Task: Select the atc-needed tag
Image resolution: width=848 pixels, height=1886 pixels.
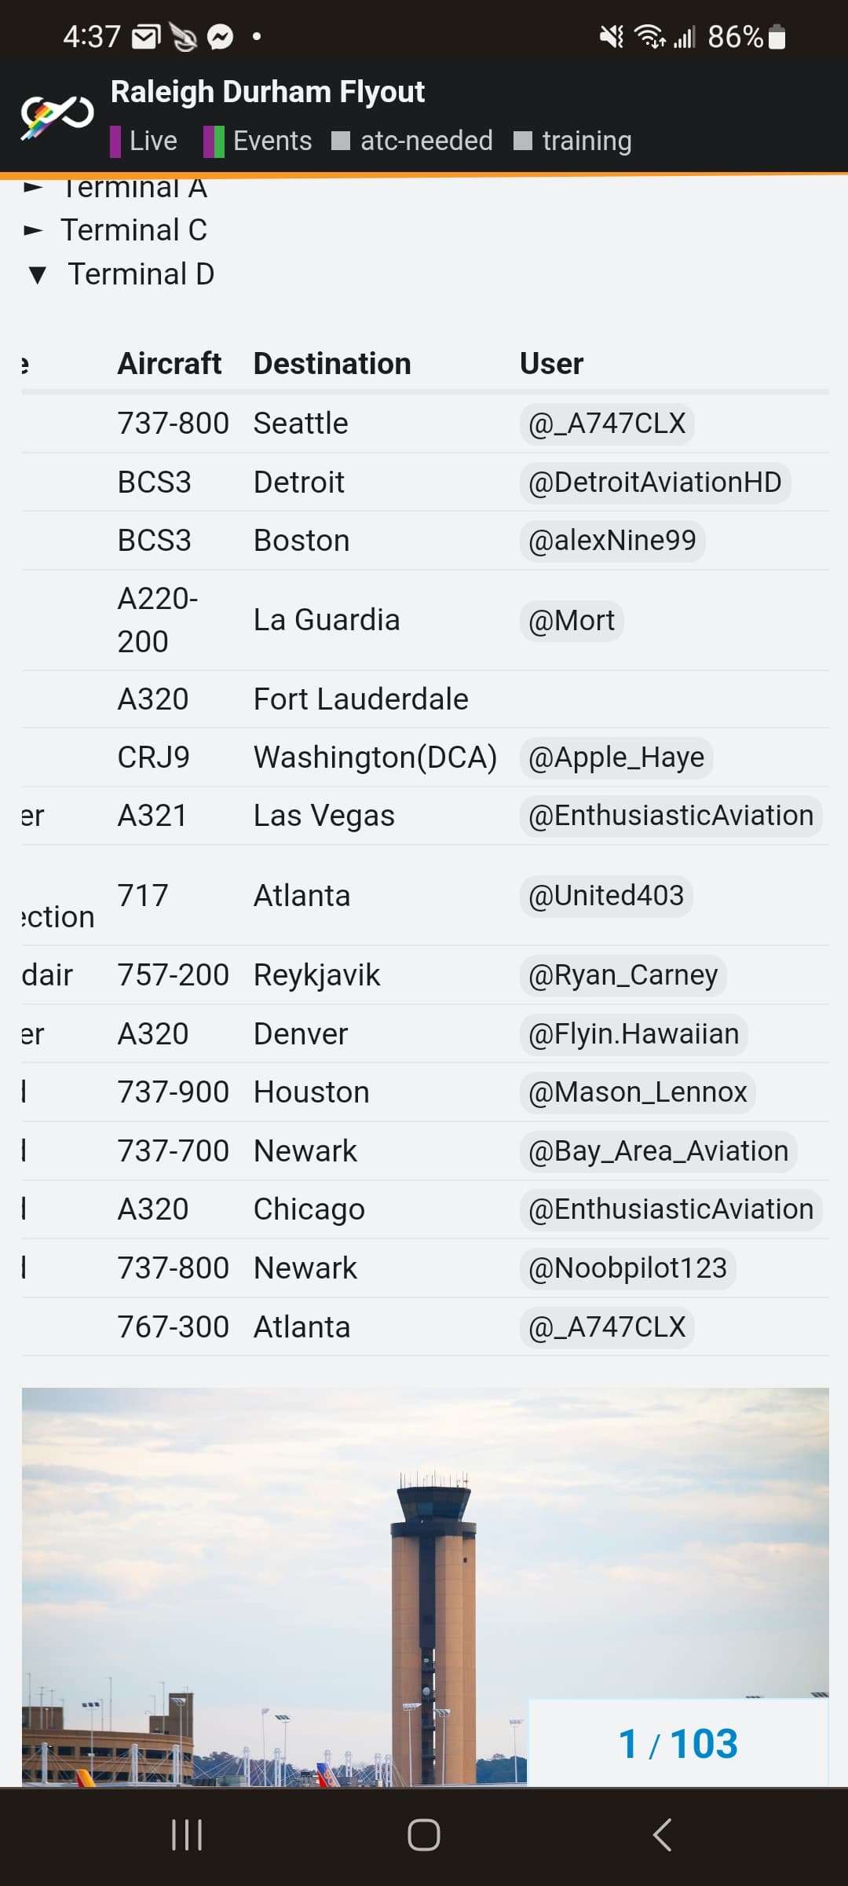Action: [412, 141]
